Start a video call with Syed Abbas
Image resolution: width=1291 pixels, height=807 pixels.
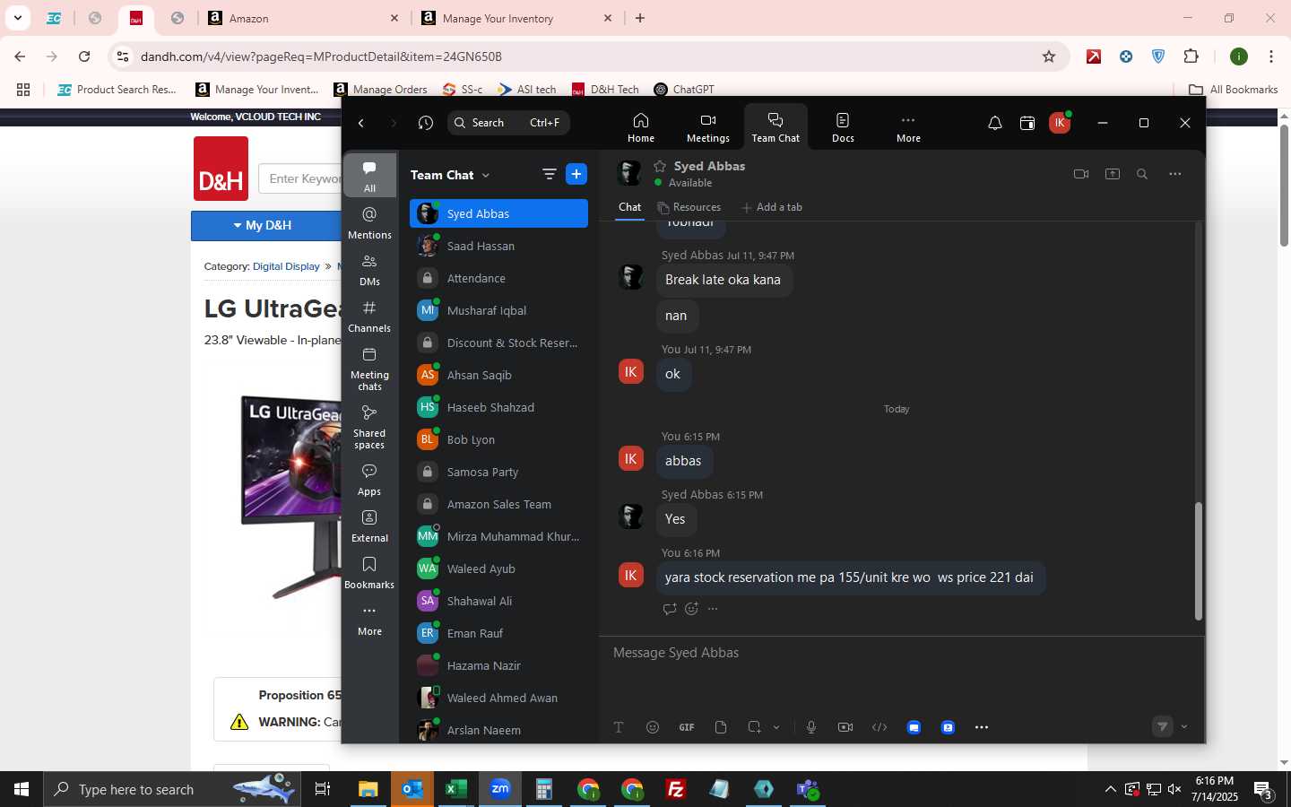coord(1081,174)
